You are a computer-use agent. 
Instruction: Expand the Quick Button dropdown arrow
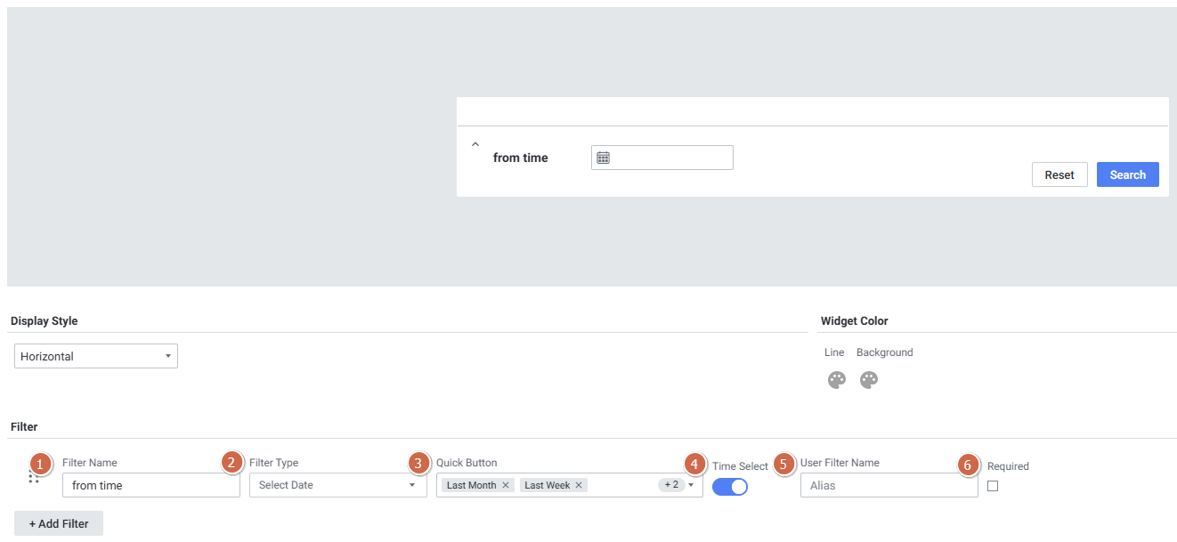691,485
